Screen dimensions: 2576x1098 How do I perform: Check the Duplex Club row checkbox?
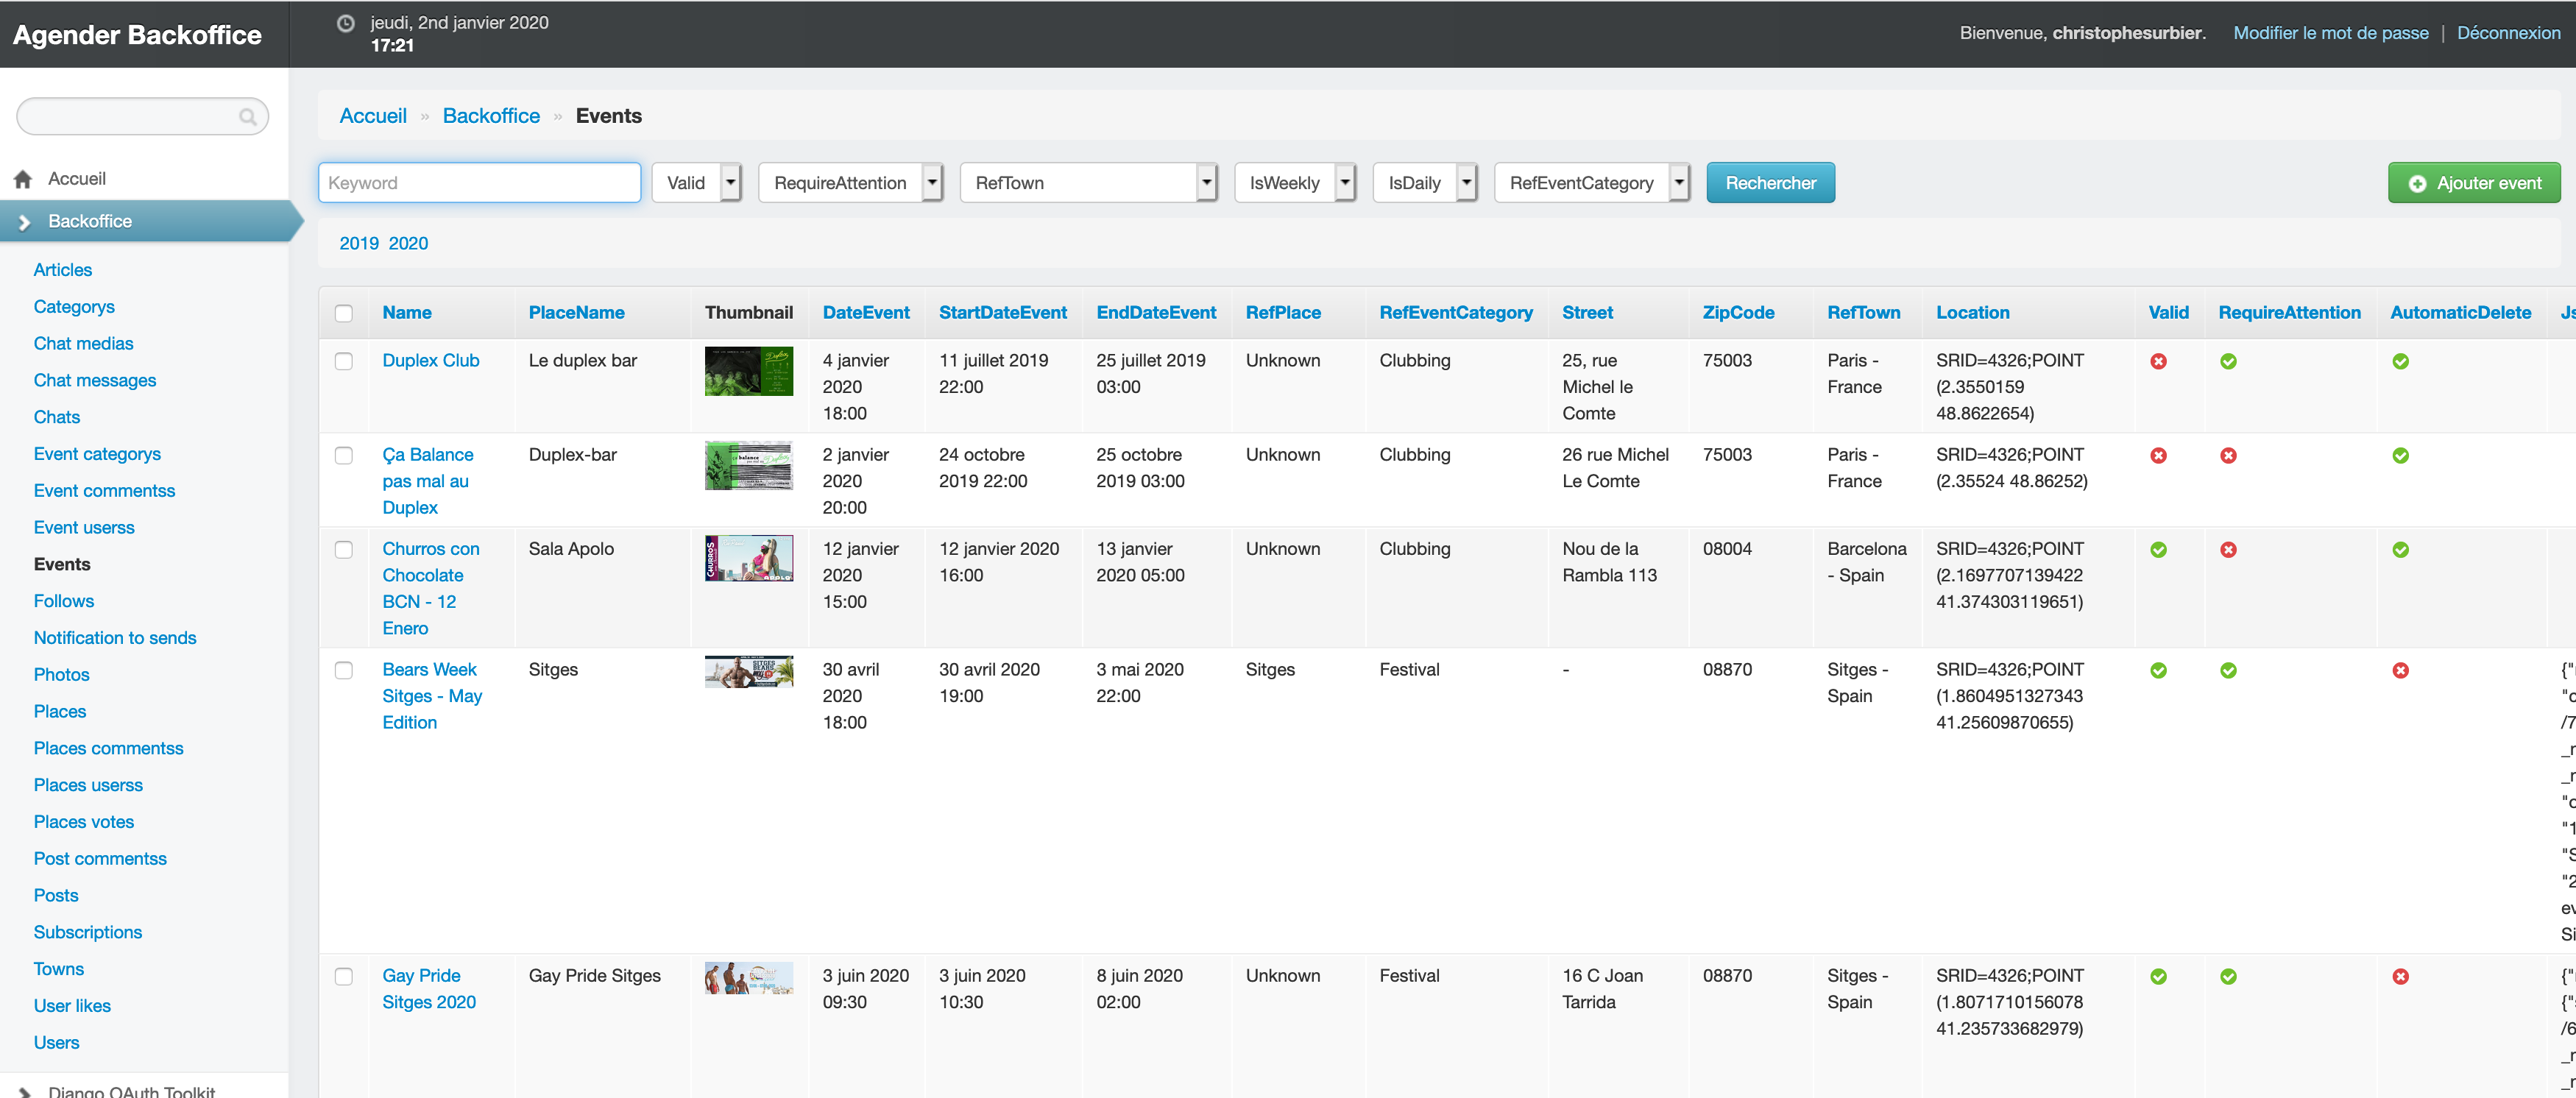tap(344, 361)
